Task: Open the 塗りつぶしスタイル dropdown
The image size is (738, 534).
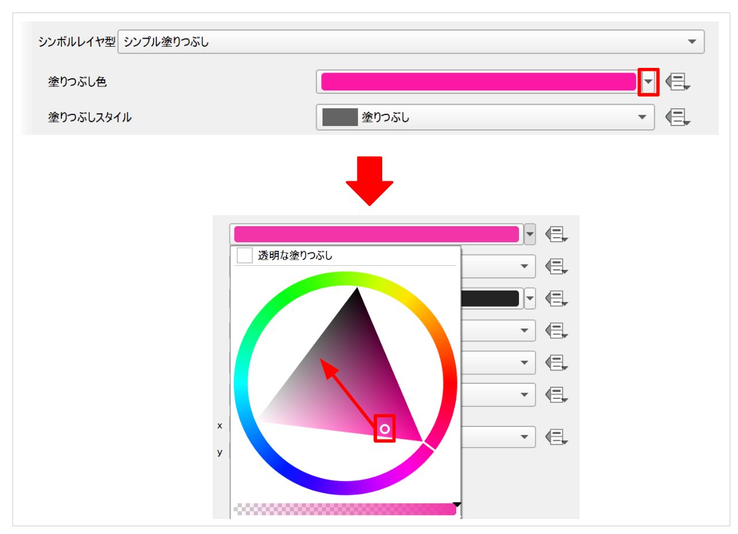Action: pos(485,117)
